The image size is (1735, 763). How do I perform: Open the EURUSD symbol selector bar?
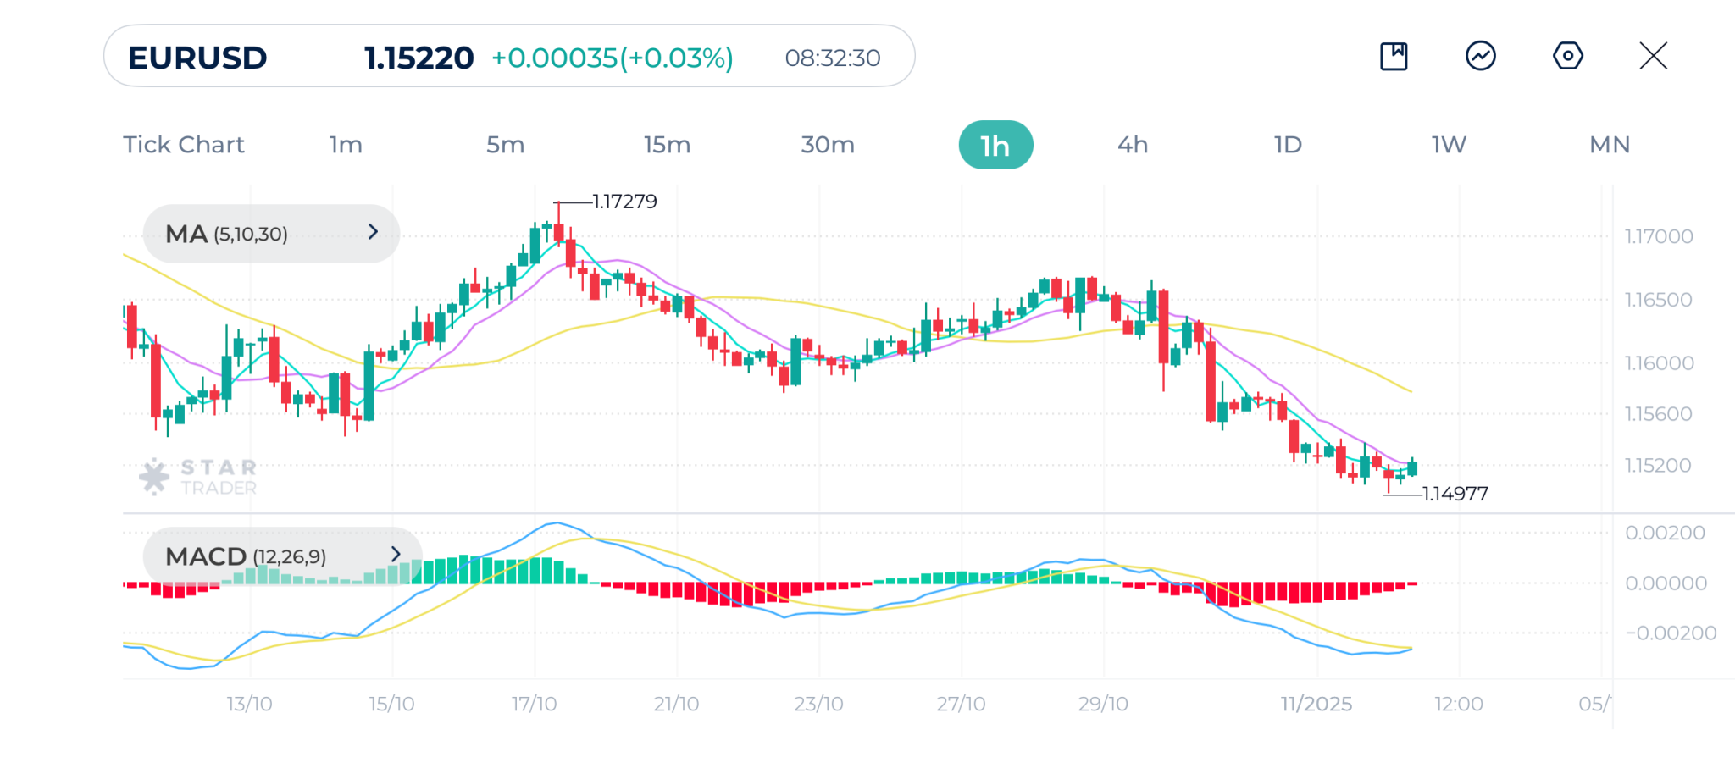(x=508, y=57)
